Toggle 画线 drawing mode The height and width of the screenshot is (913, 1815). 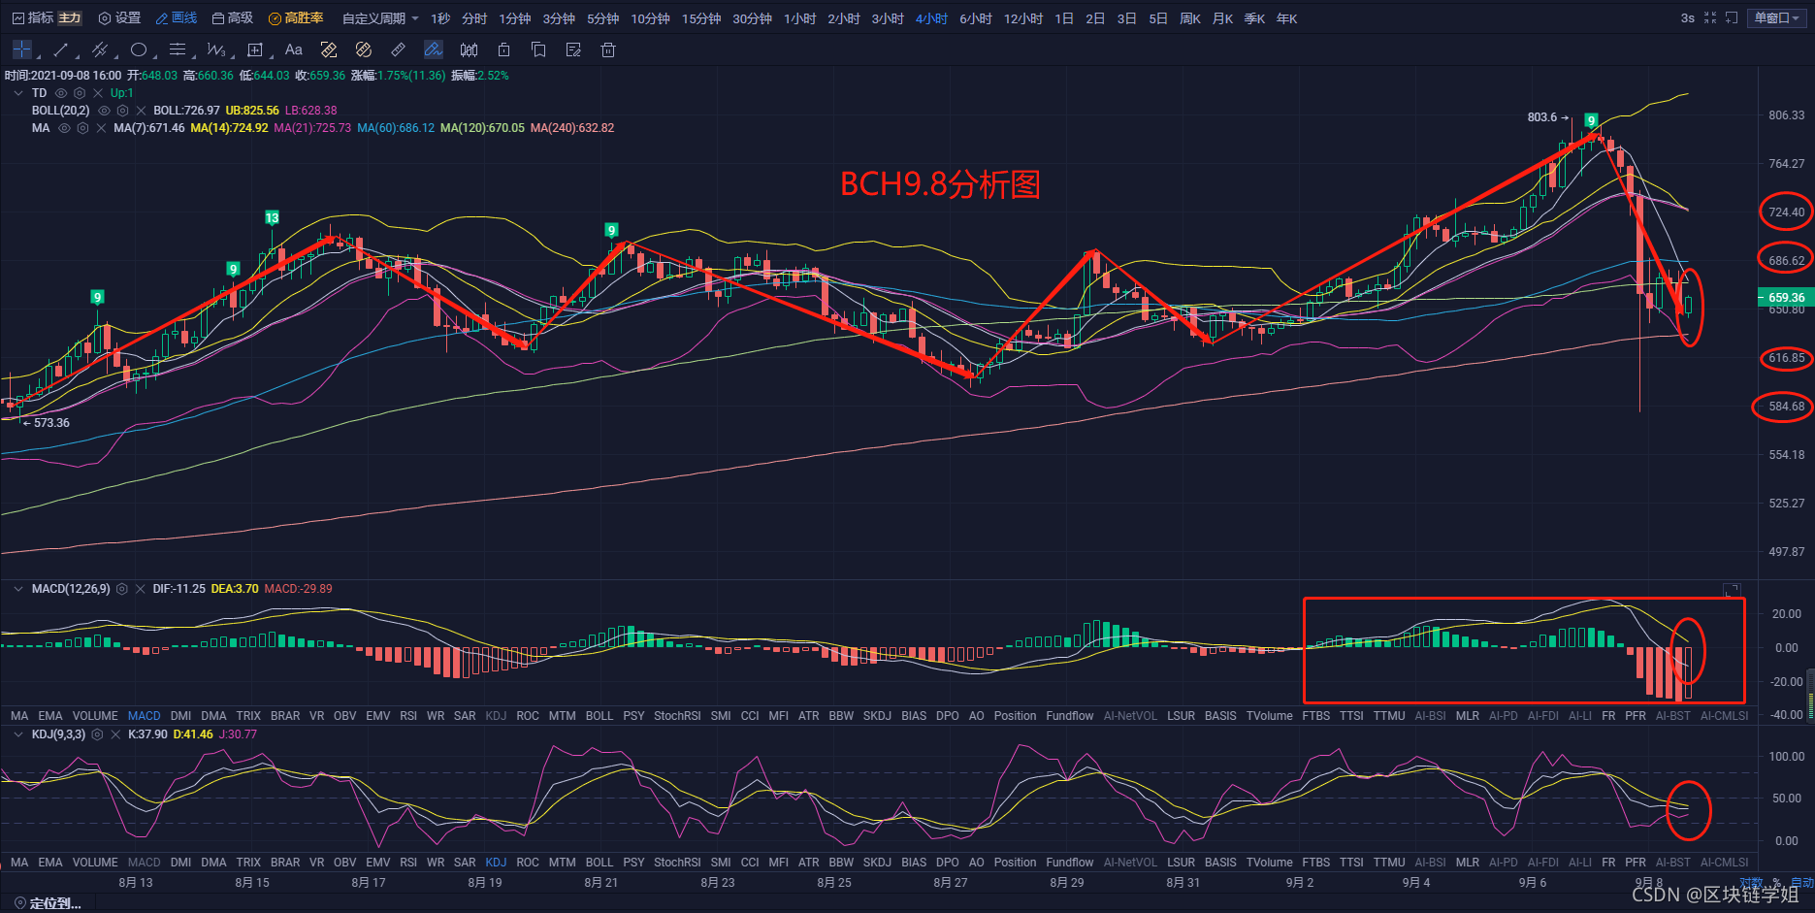point(177,18)
